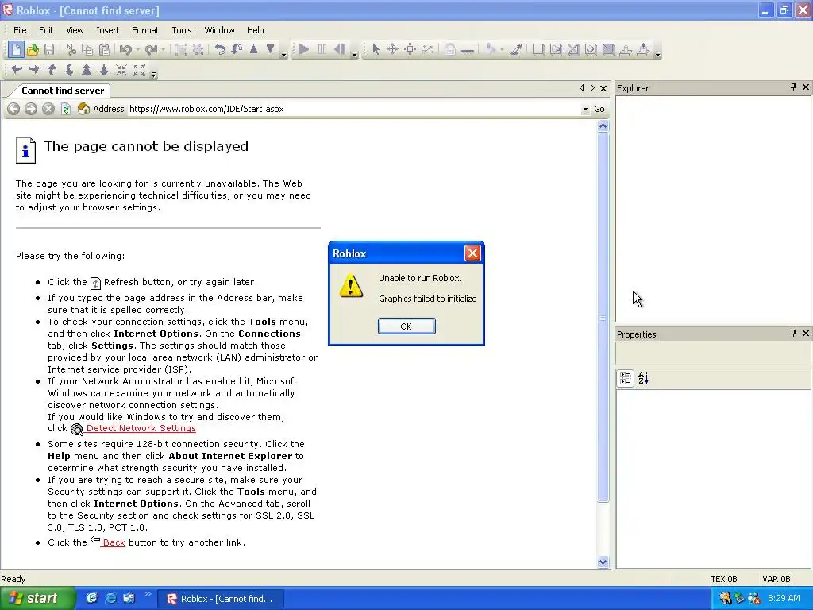Click the Back link in the page
The width and height of the screenshot is (813, 610).
click(x=114, y=542)
